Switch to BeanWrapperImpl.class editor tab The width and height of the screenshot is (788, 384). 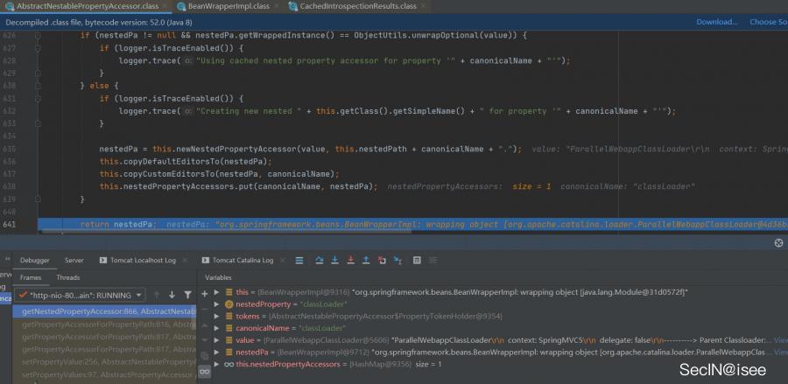(x=229, y=6)
